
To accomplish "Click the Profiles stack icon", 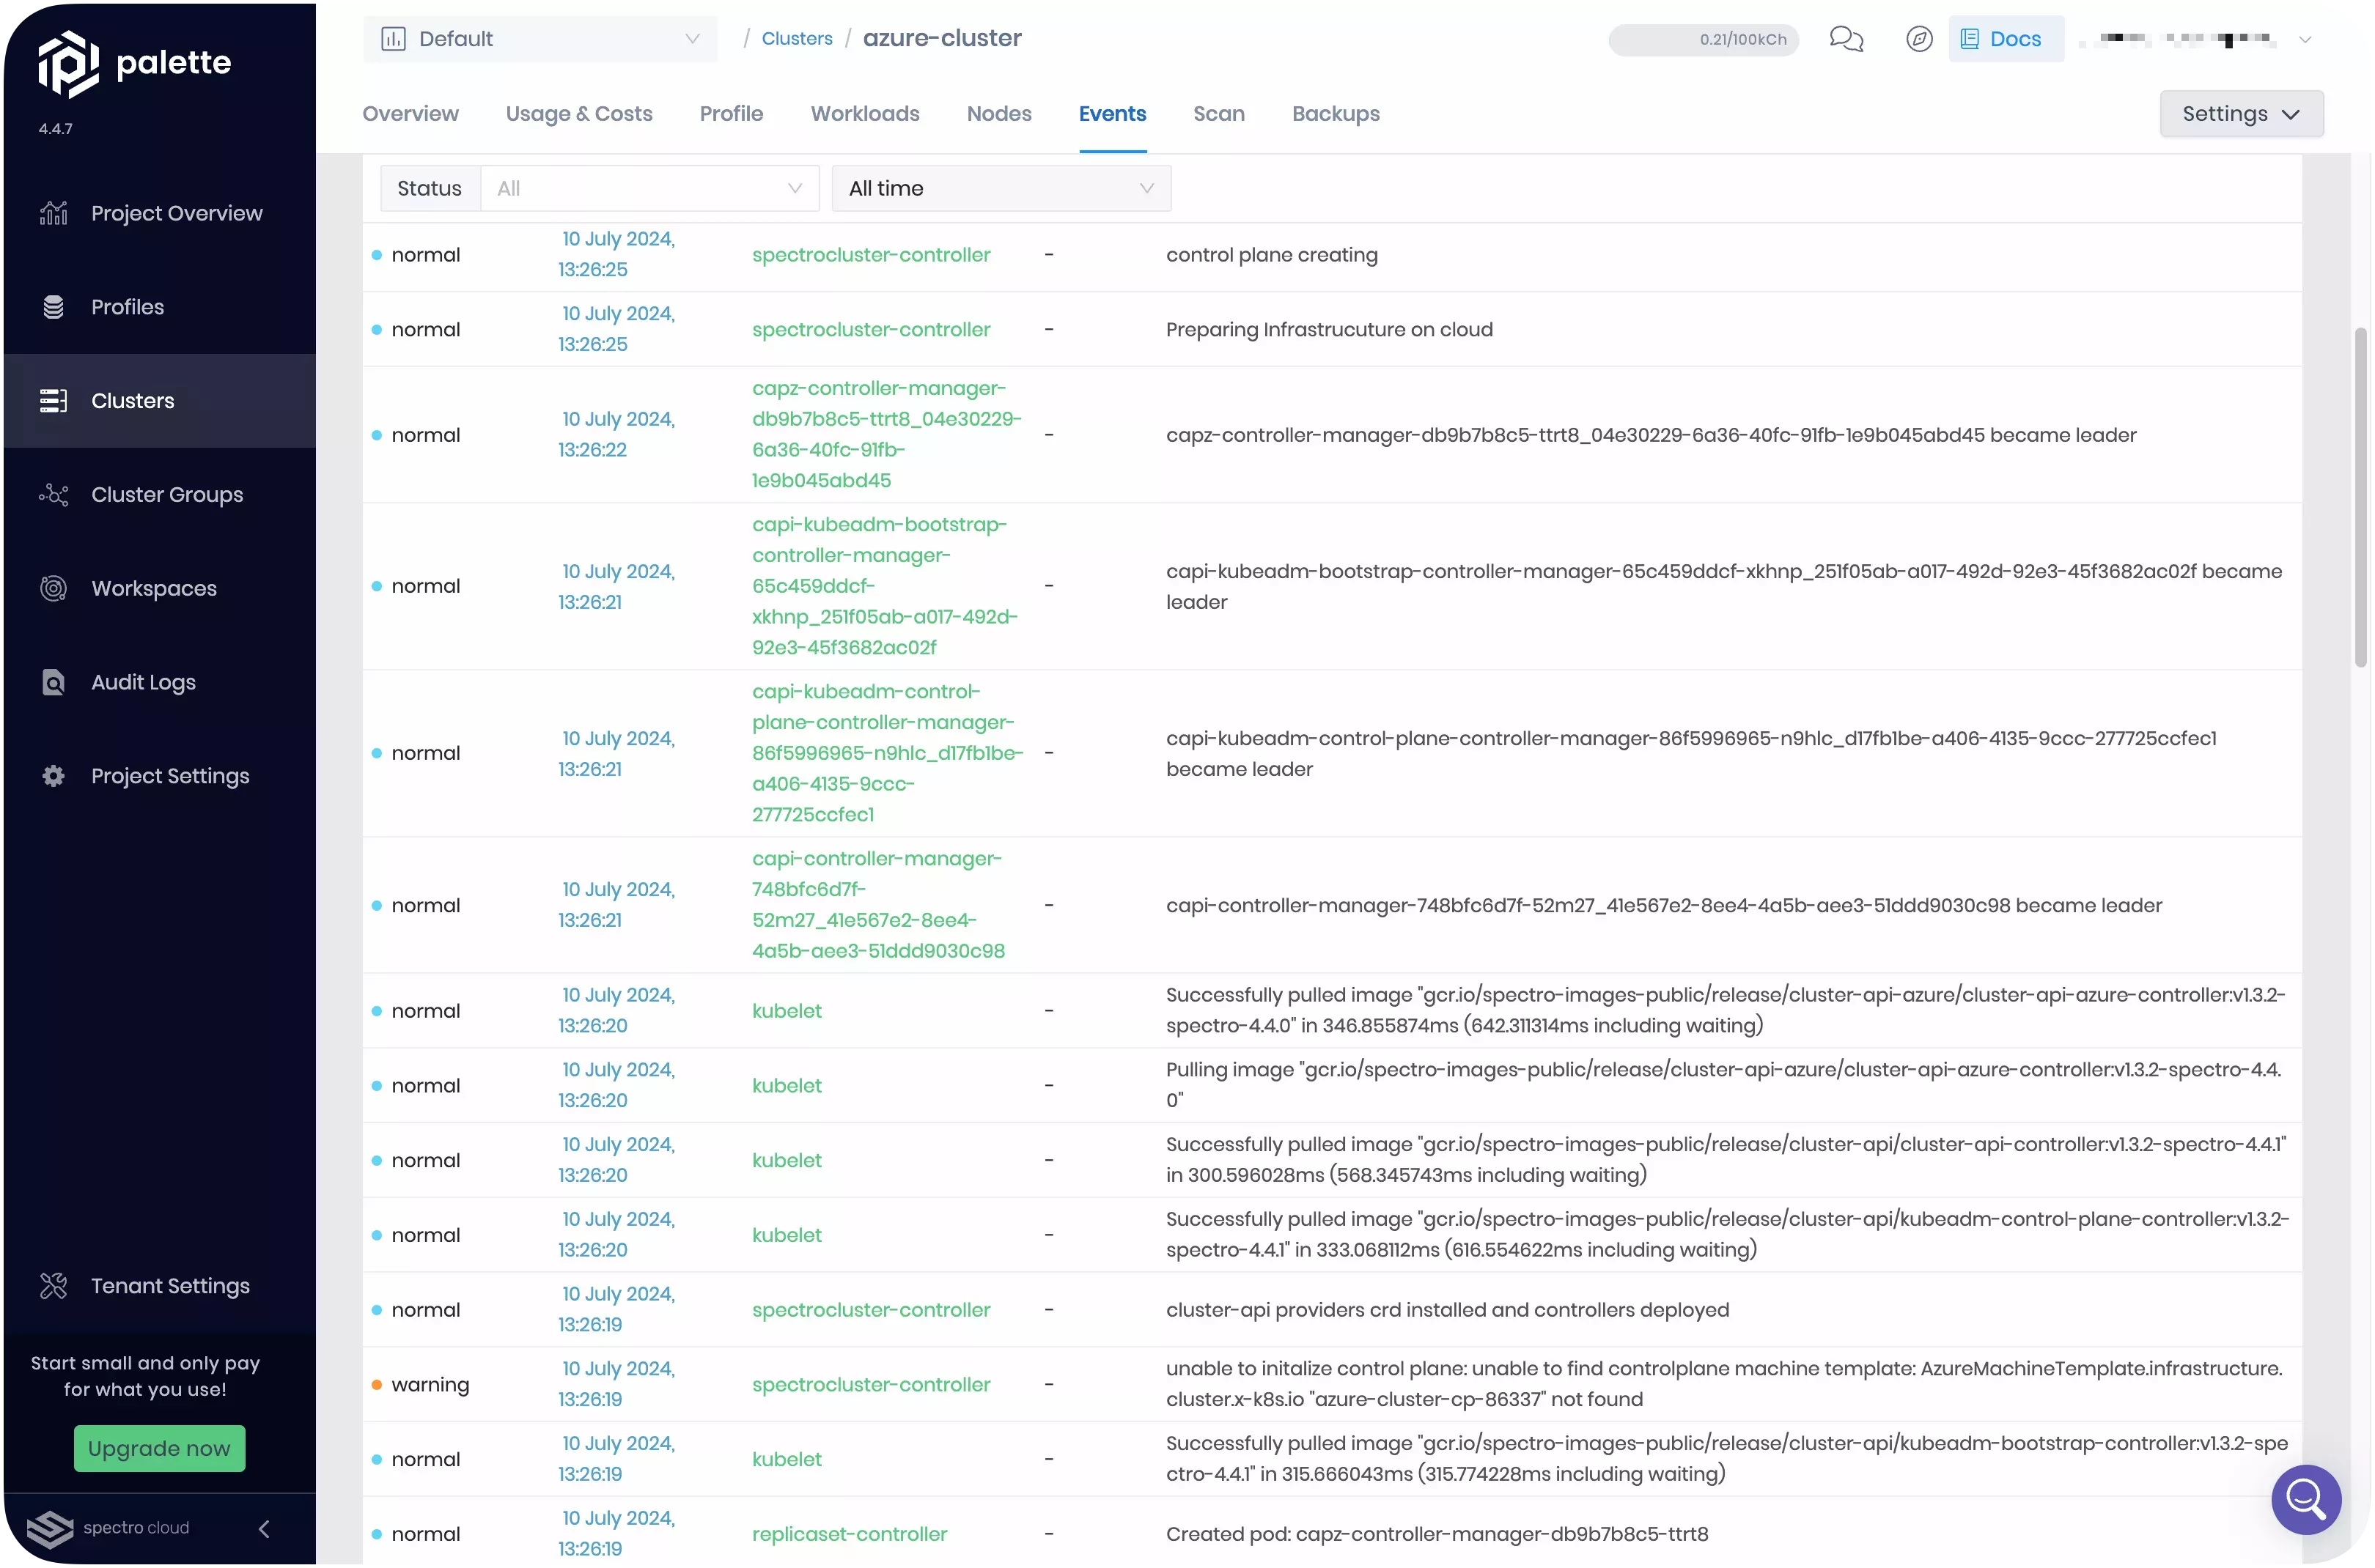I will point(54,307).
